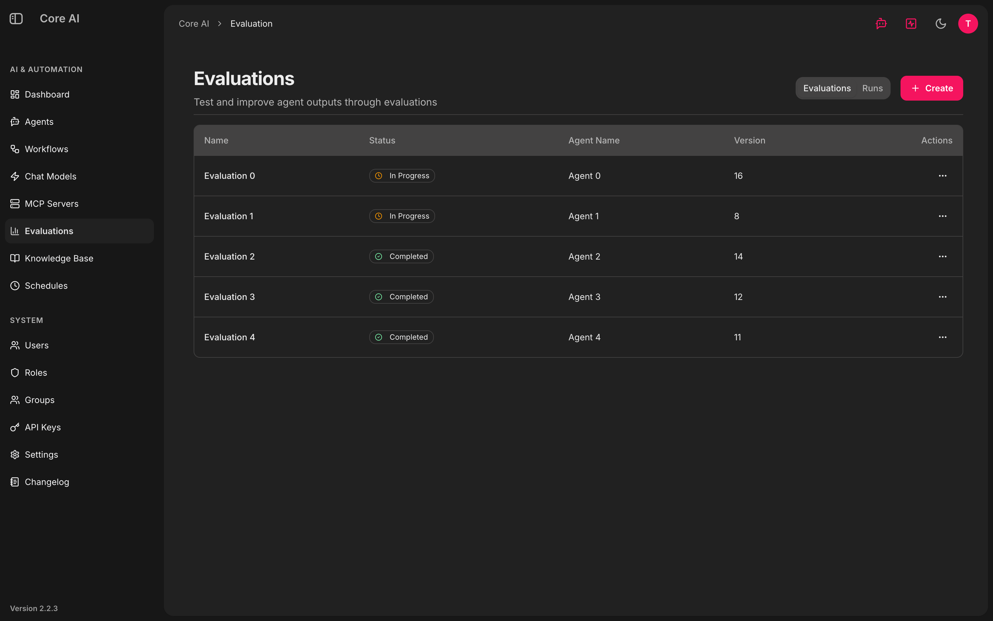
Task: Open the pink activity monitor icon
Action: coord(911,23)
